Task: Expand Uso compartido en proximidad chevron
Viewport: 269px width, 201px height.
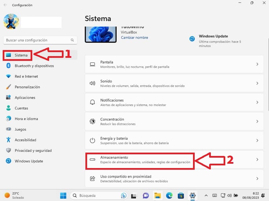Action: pos(257,178)
